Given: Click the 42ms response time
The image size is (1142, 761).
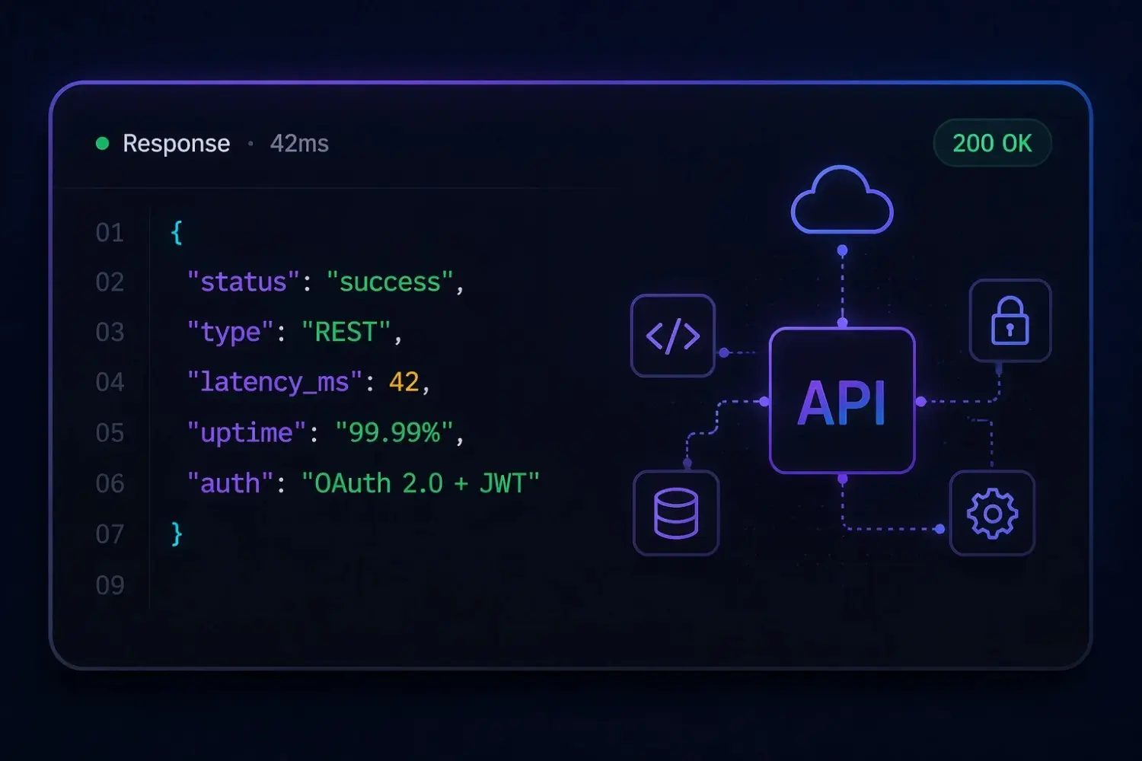Looking at the screenshot, I should pyautogui.click(x=299, y=143).
